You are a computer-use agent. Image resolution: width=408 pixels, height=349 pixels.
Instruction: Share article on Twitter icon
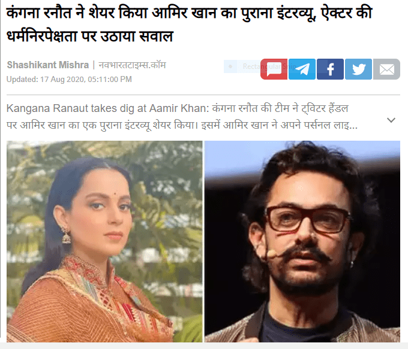(x=358, y=69)
